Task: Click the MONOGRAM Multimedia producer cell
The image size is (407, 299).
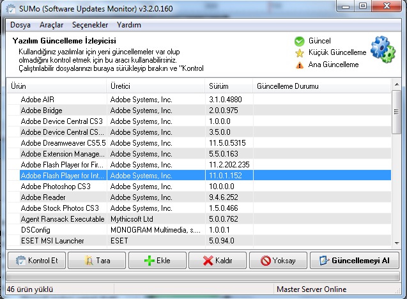Action: (155, 230)
